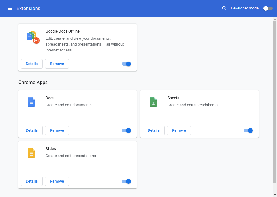Click the Google Docs Offline title text

tap(62, 31)
